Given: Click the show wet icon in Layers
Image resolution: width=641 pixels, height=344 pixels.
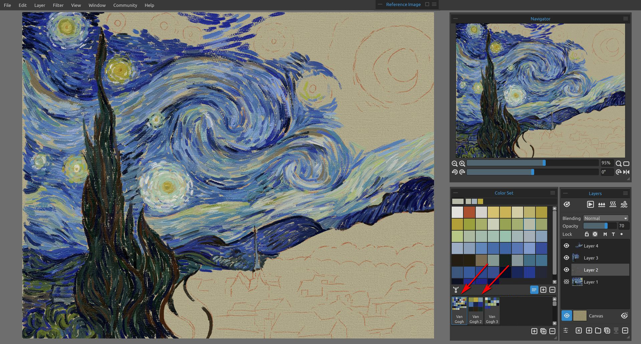Looking at the screenshot, I should 567,204.
